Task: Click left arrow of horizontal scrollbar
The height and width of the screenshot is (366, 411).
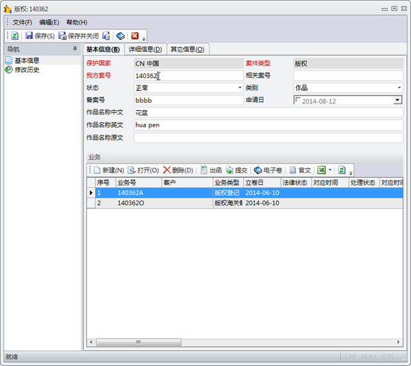Action: coord(91,342)
